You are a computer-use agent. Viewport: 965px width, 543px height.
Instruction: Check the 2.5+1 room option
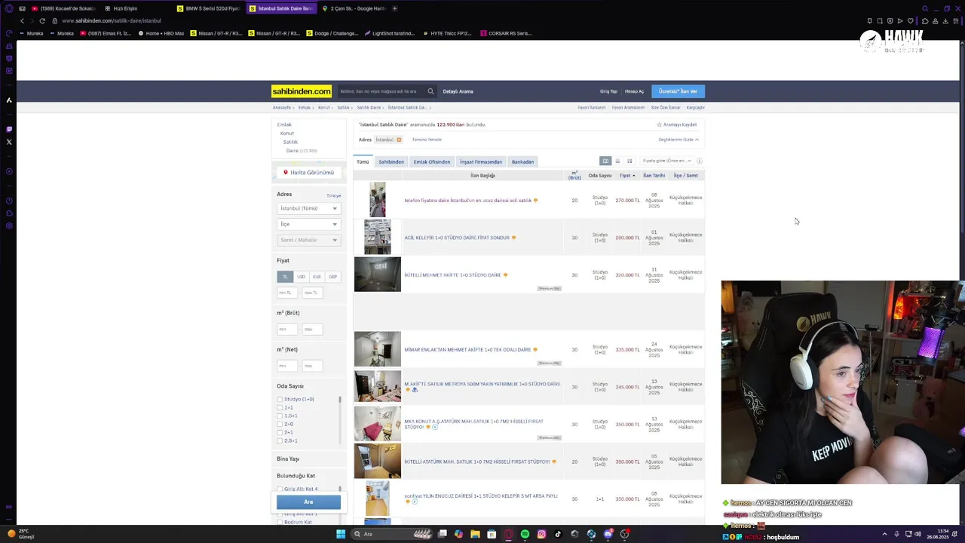click(x=280, y=440)
